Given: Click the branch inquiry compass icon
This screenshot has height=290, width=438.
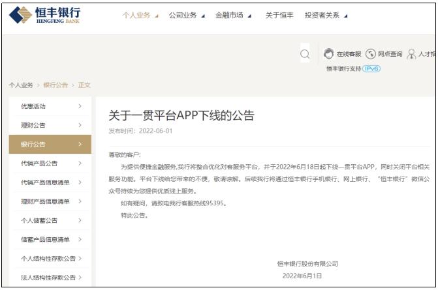Looking at the screenshot, I should click(371, 54).
